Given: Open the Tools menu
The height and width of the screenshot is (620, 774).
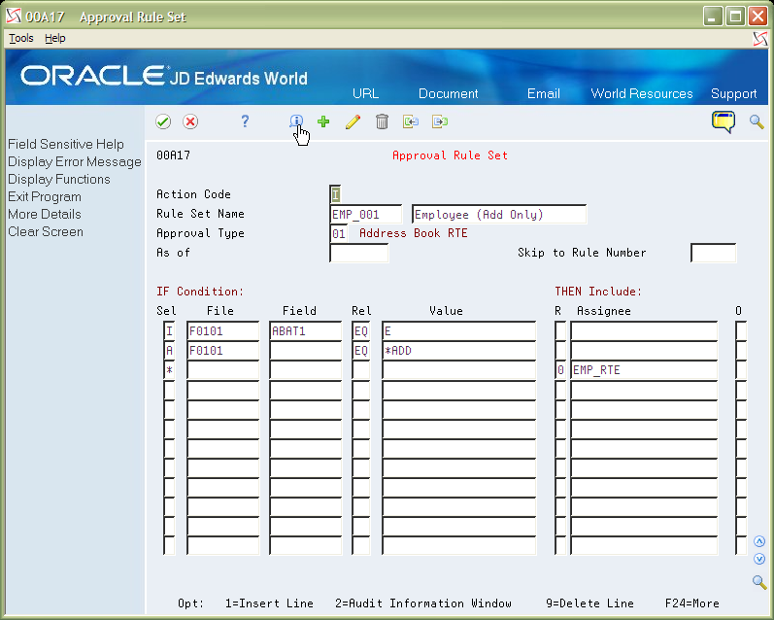Looking at the screenshot, I should pos(21,38).
